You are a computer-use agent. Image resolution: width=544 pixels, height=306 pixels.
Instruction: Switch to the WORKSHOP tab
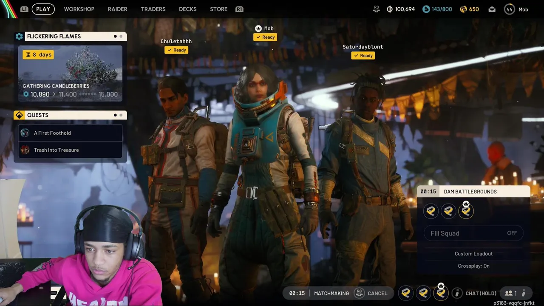pos(79,9)
